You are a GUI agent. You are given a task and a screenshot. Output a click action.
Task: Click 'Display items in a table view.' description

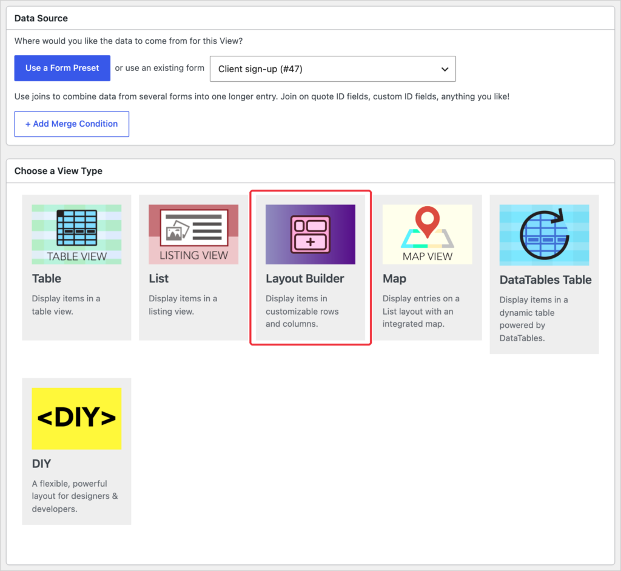(x=66, y=305)
